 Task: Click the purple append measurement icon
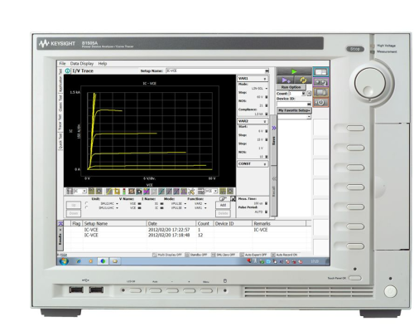(286, 80)
